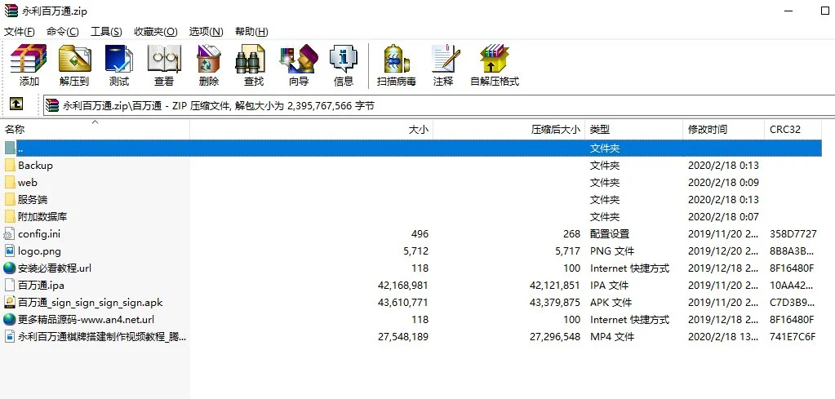Click the up one level arrow button
This screenshot has height=399, width=835.
(x=16, y=104)
